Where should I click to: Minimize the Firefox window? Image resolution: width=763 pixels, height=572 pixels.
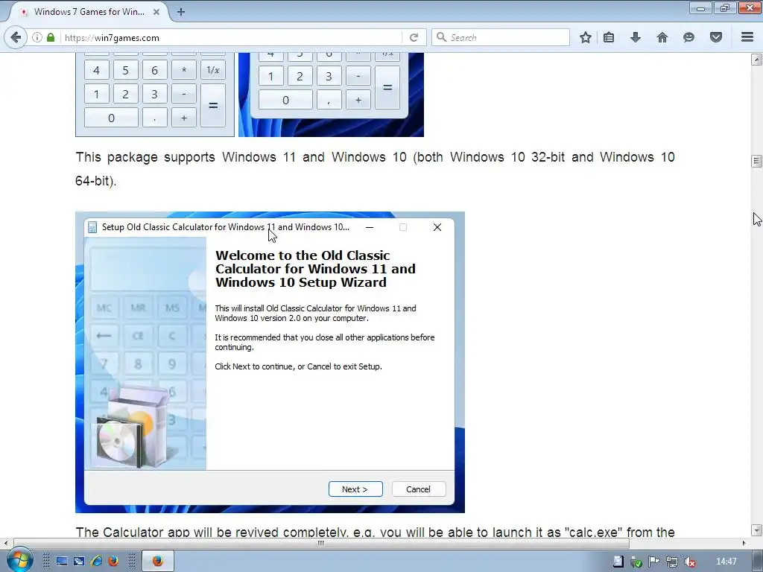[700, 7]
